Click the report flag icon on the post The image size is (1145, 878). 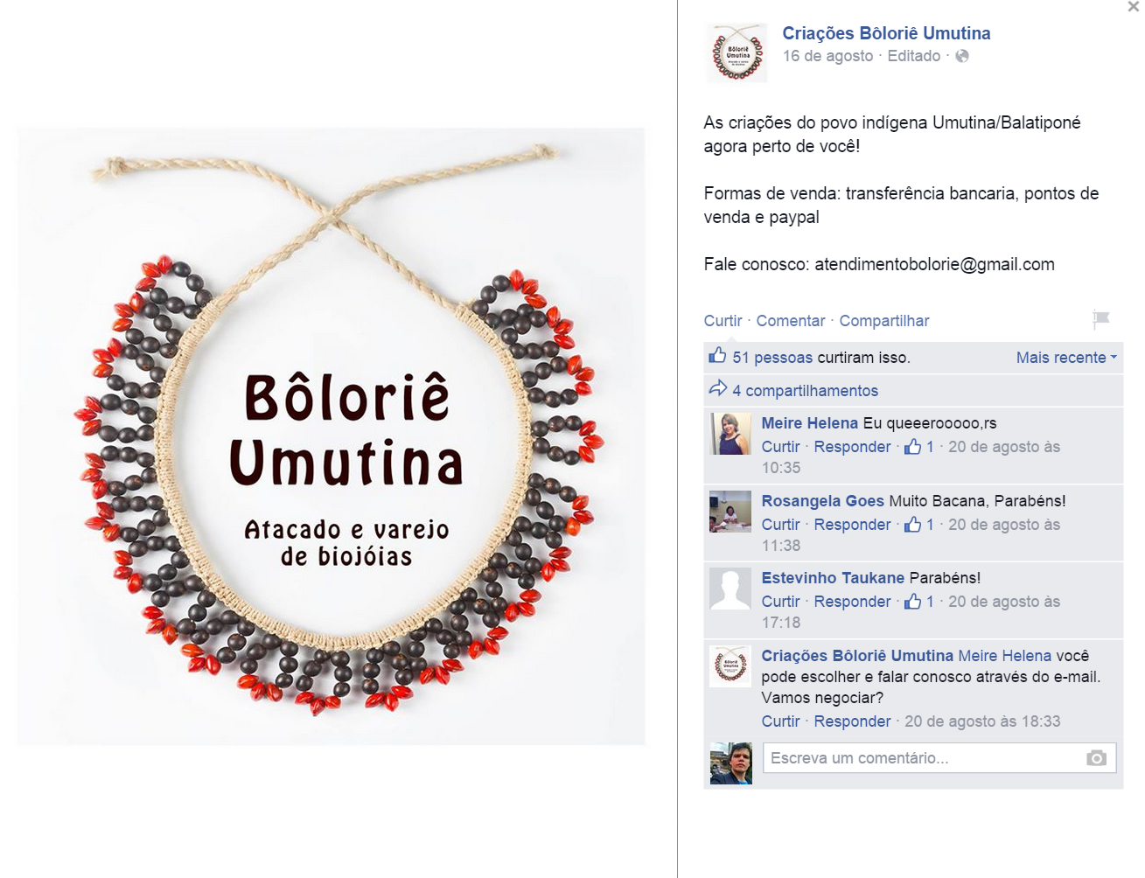coord(1101,319)
